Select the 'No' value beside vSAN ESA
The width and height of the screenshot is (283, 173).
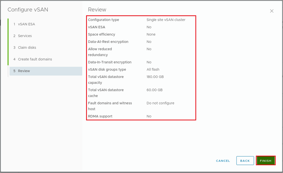(x=149, y=27)
